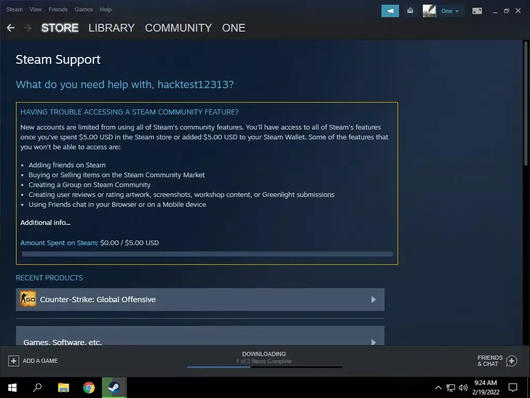Screen dimensions: 530x398
Task: Go to the COMMUNITY tab
Action: (179, 28)
